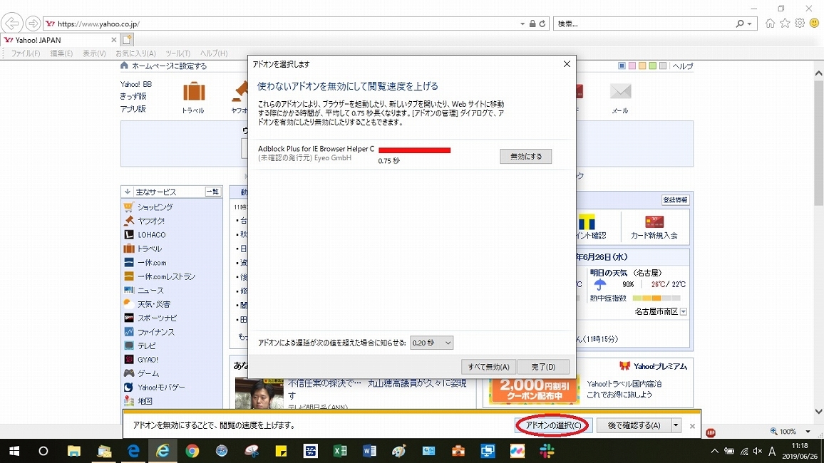This screenshot has width=824, height=463.
Task: Open 一休.comレストラン in the services list
Action: (x=166, y=276)
